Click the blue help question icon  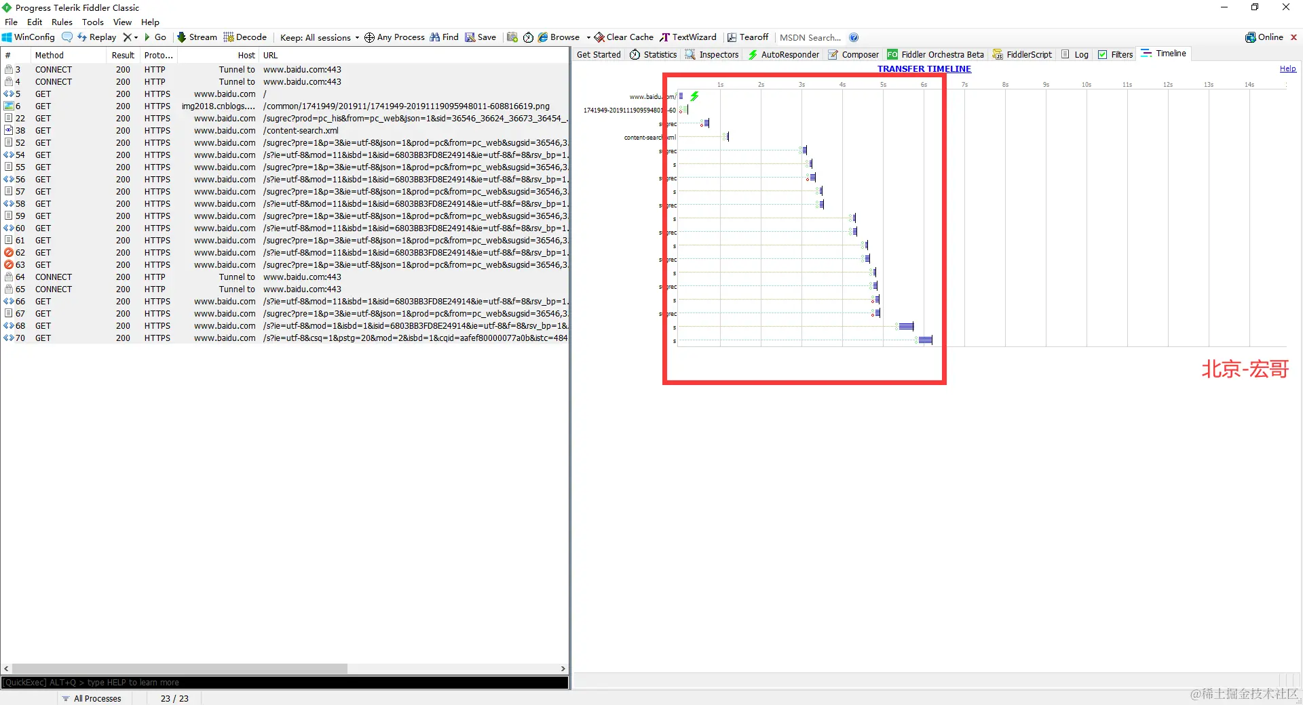[x=854, y=37]
